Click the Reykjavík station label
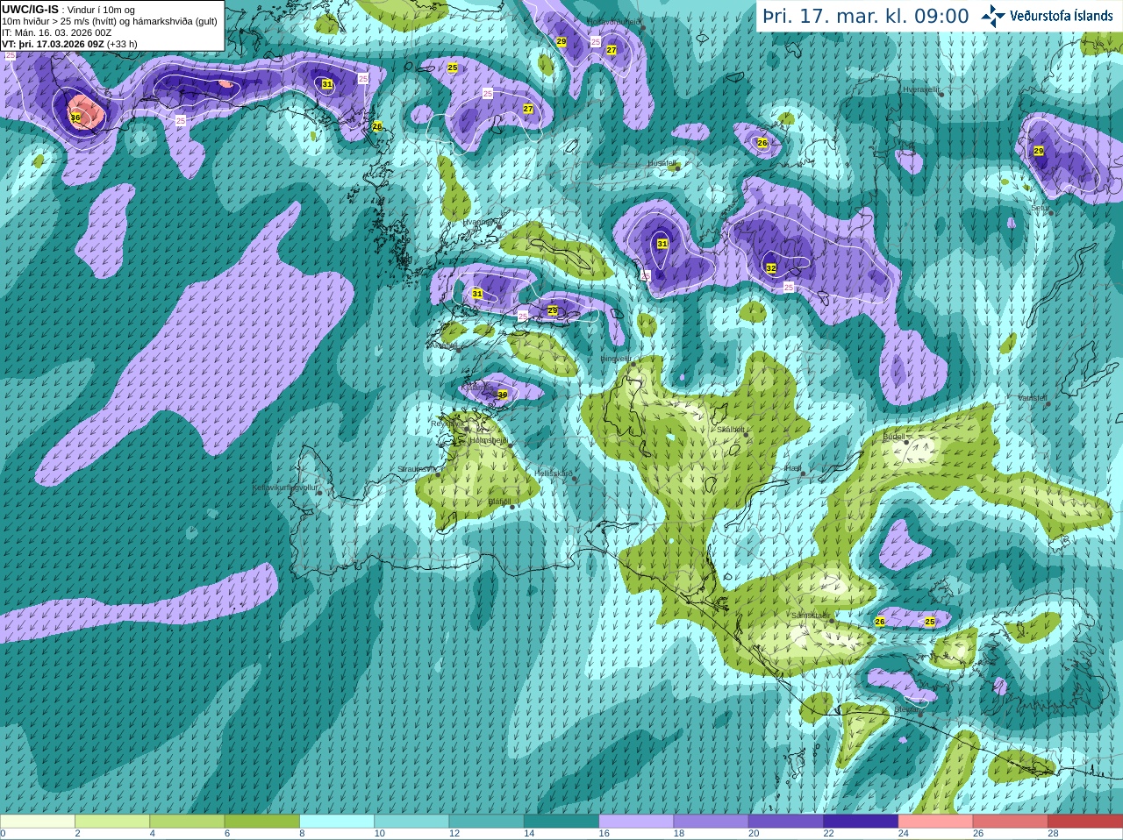 (x=447, y=424)
